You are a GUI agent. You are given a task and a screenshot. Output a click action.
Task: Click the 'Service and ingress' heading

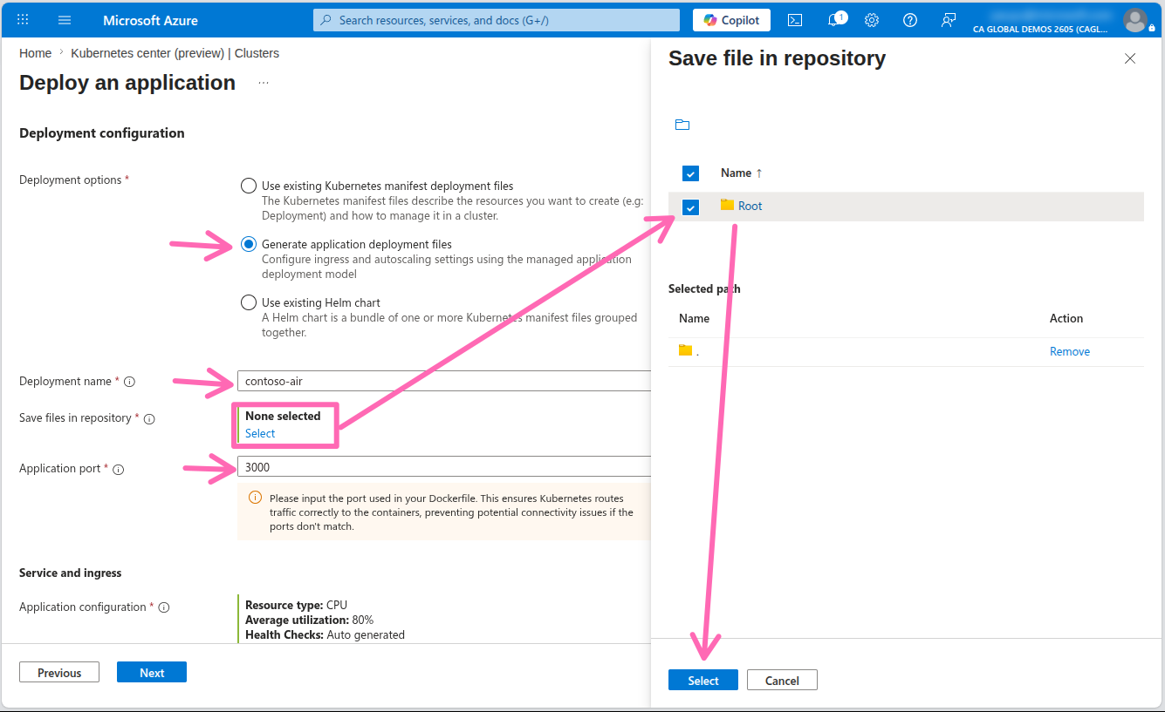click(x=71, y=573)
